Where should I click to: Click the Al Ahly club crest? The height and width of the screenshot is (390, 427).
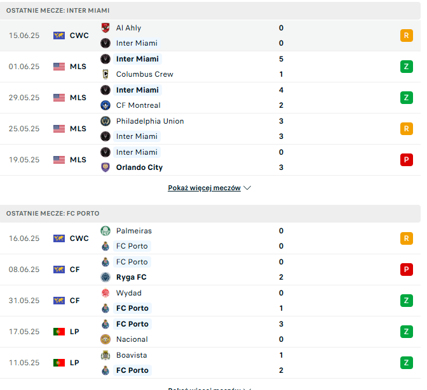105,28
